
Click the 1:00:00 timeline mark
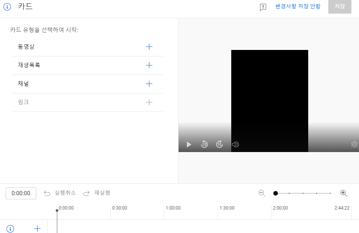(173, 208)
